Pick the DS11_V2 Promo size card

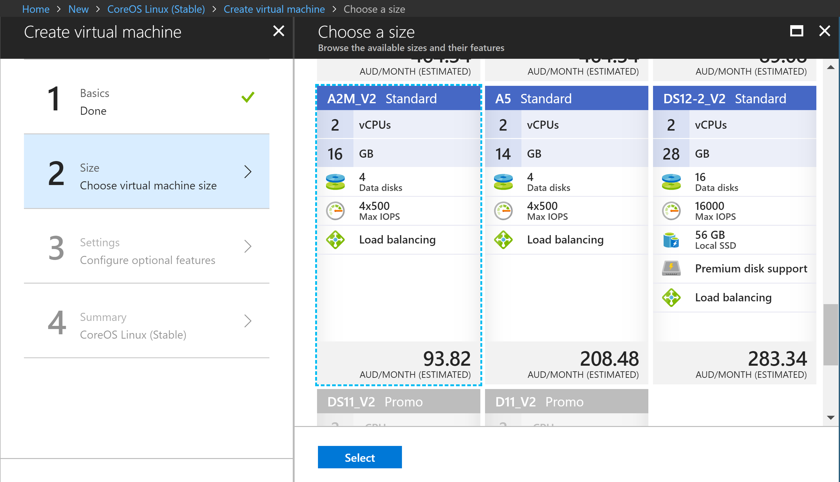pos(398,401)
